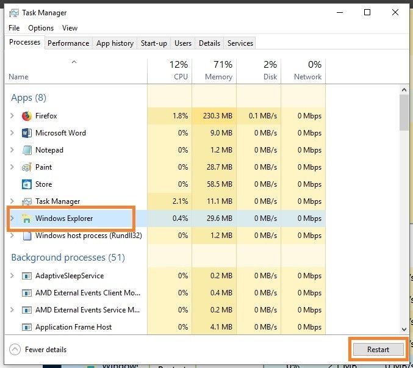Select the Store app row name
The height and width of the screenshot is (368, 413).
(x=44, y=184)
